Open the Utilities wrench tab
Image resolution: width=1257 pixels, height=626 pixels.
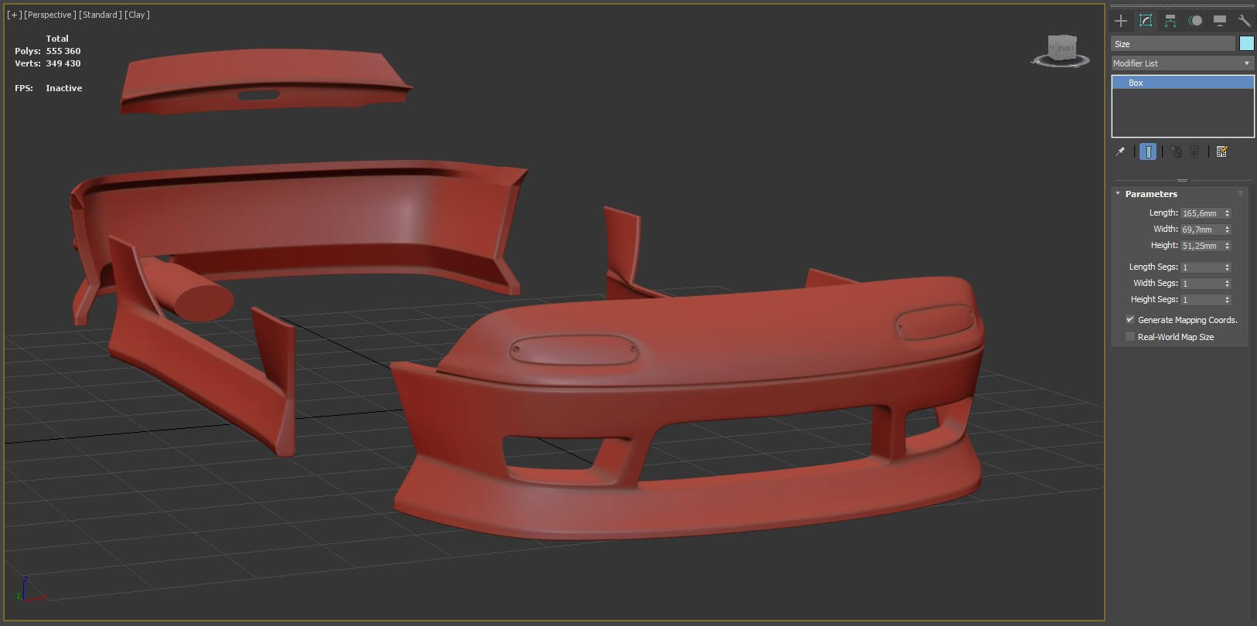(x=1244, y=21)
